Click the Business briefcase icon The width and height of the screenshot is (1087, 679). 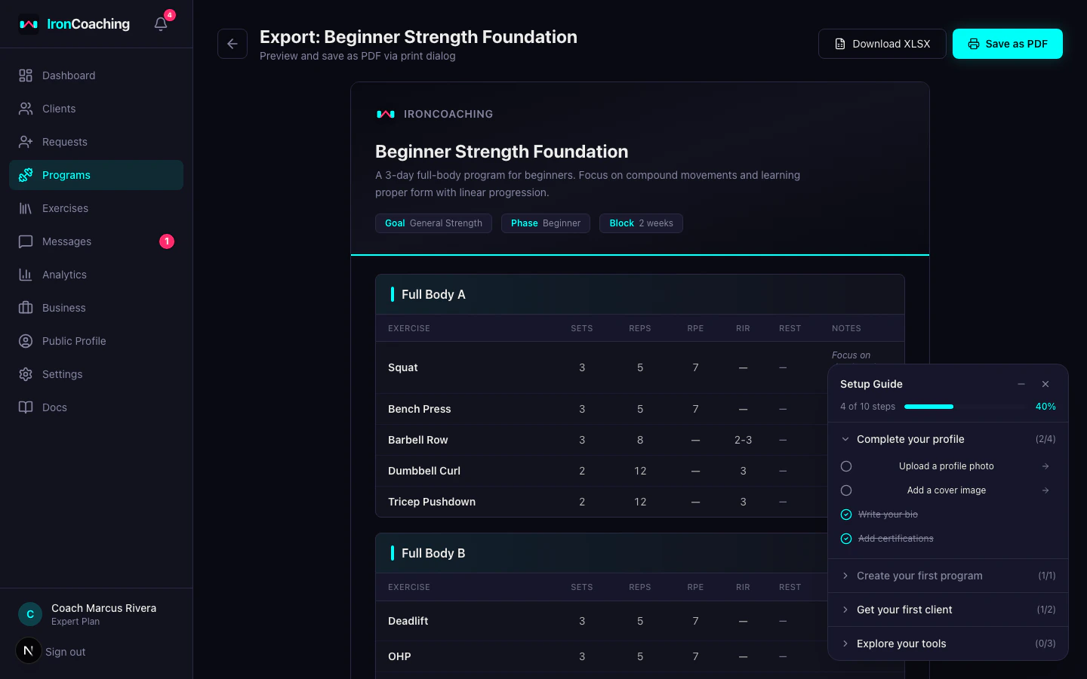26,308
